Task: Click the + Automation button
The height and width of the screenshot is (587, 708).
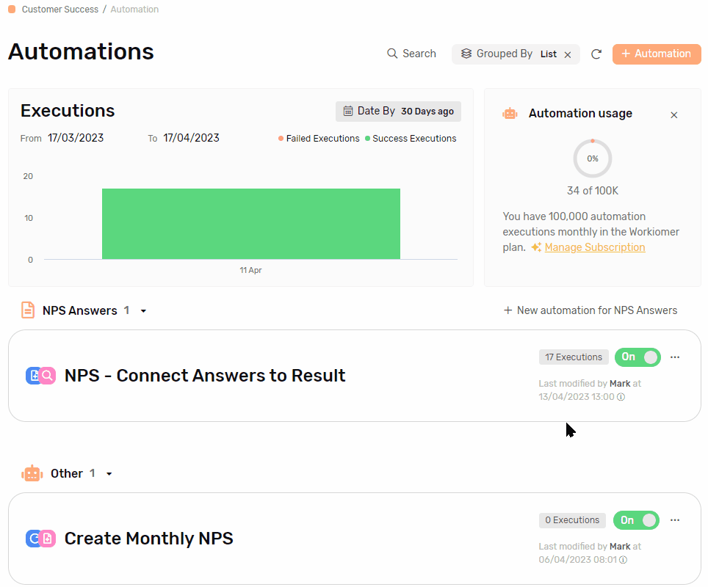Action: coord(657,54)
